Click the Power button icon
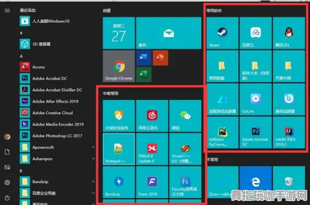Screen dimensions: 310x205 click(7, 198)
